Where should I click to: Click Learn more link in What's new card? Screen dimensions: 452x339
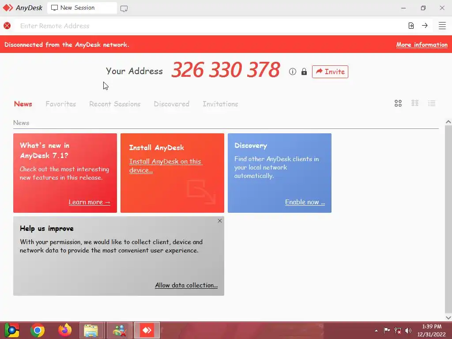tap(89, 202)
